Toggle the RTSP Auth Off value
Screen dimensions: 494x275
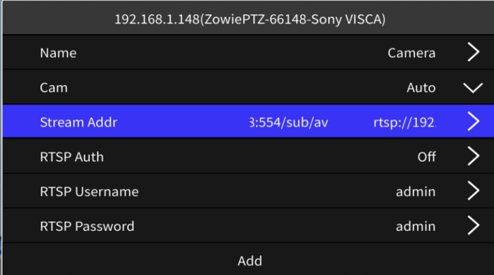pyautogui.click(x=426, y=156)
